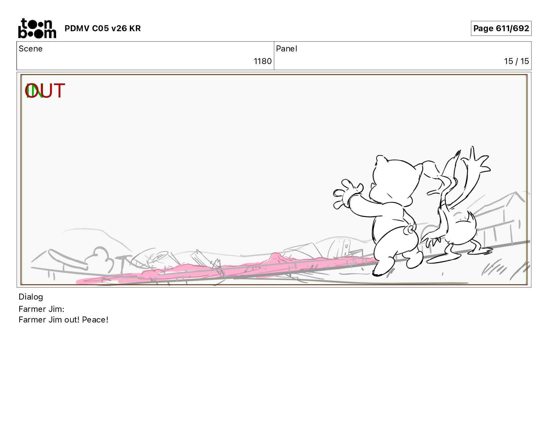Click the red 'OUT' marker in the panel

(45, 91)
